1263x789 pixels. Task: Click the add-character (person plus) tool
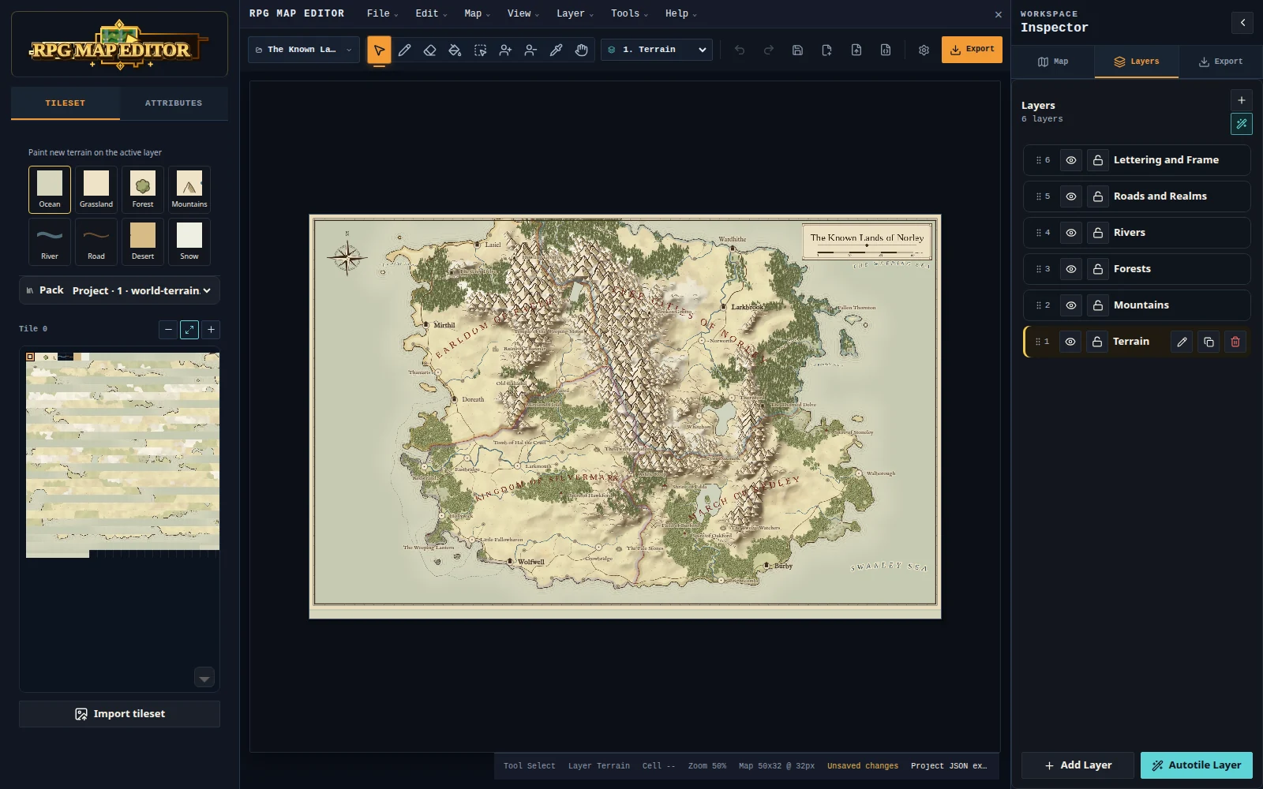[x=505, y=50]
